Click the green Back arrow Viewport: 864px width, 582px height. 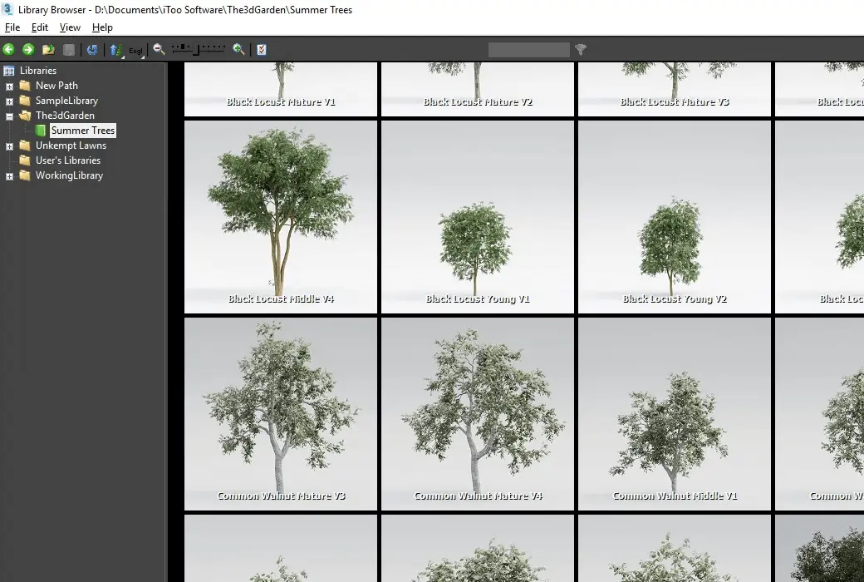pyautogui.click(x=8, y=50)
